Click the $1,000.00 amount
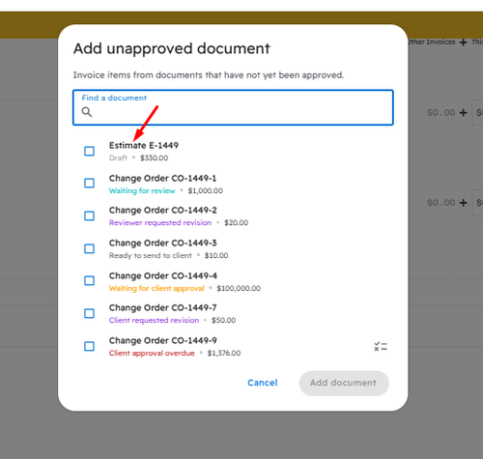 pyautogui.click(x=206, y=190)
